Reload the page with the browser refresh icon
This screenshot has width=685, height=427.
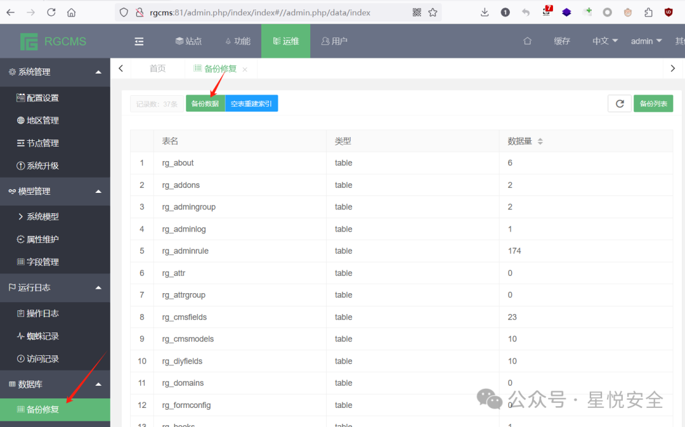pyautogui.click(x=51, y=12)
